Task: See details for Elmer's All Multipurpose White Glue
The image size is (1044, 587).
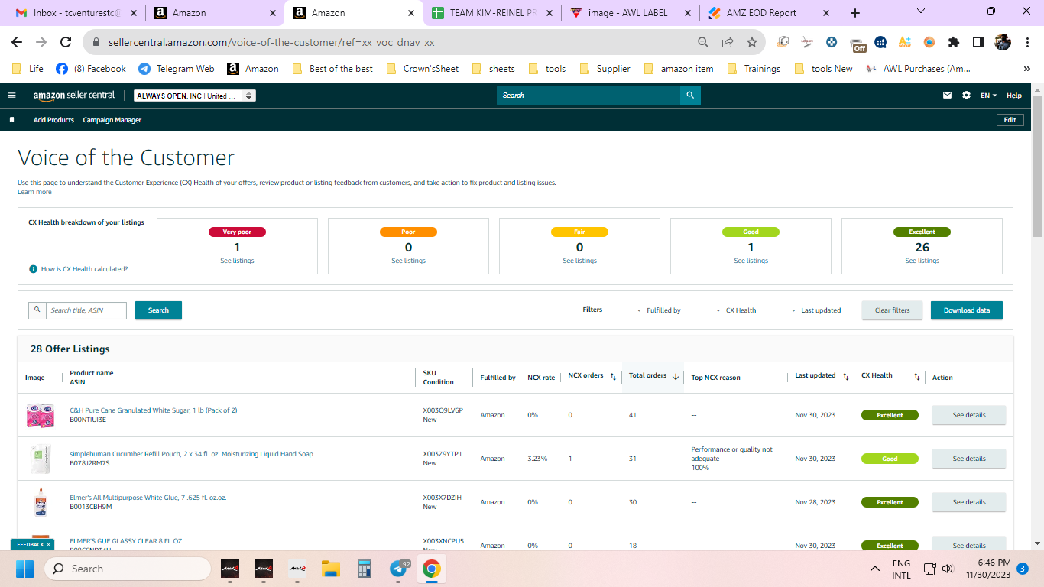Action: [969, 502]
